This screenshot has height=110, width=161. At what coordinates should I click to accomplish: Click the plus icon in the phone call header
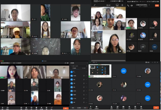122,5
